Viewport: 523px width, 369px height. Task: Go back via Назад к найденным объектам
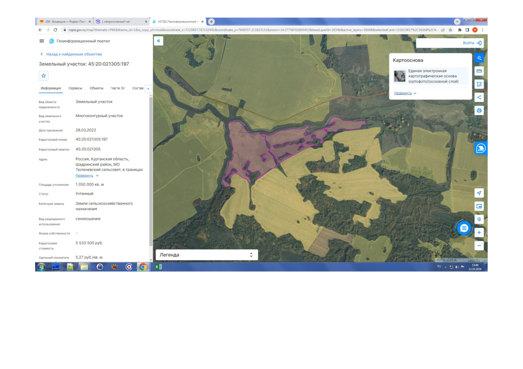coord(71,54)
